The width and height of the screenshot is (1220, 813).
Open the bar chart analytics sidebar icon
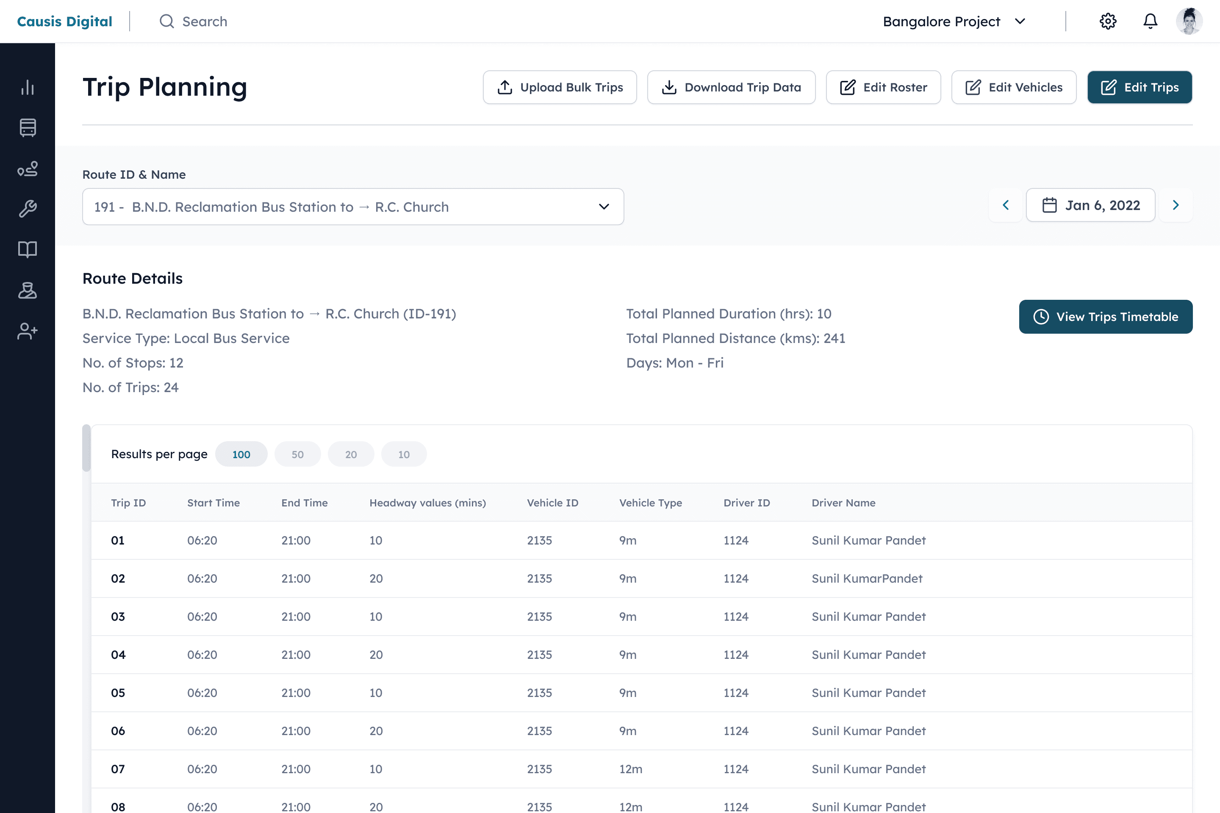(28, 87)
